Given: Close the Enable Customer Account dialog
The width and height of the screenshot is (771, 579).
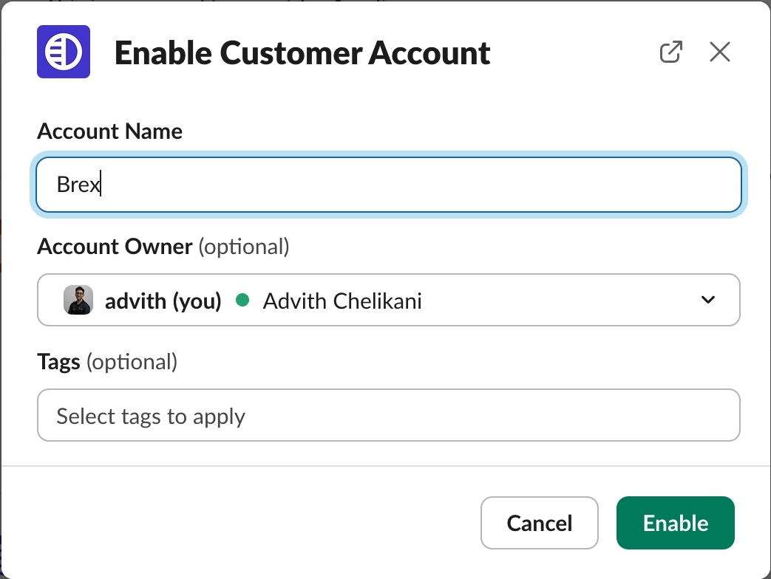Looking at the screenshot, I should [x=719, y=52].
